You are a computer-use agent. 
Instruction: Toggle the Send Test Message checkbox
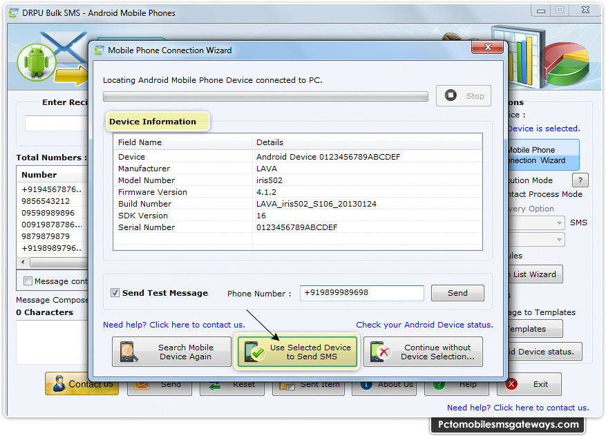point(115,292)
